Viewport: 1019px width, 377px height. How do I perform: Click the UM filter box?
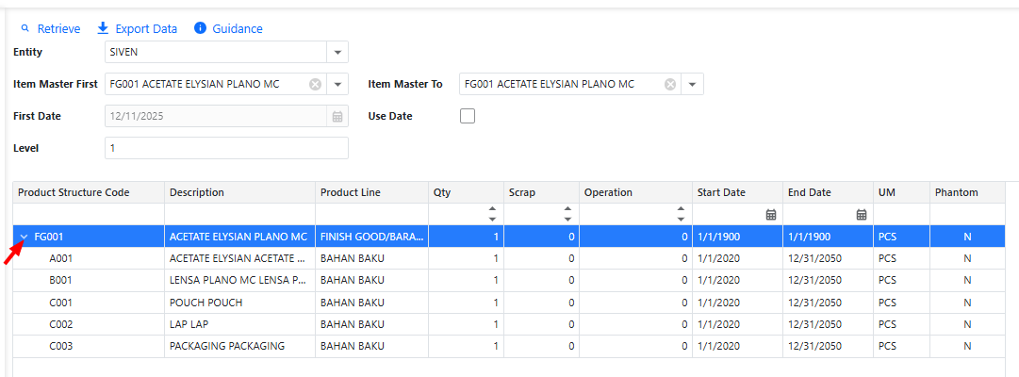[902, 215]
